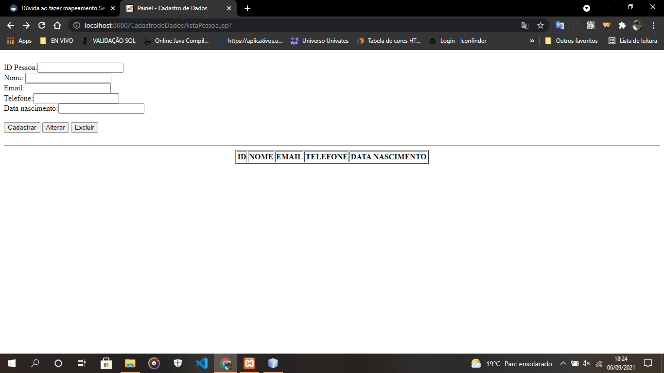Viewport: 664px width, 373px height.
Task: Click the circular arrows sync extension icon
Action: pos(576,25)
